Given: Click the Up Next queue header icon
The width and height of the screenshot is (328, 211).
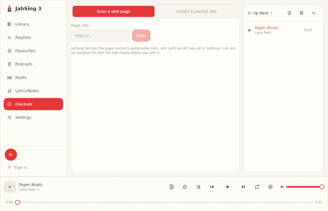Looking at the screenshot, I should pos(249,13).
